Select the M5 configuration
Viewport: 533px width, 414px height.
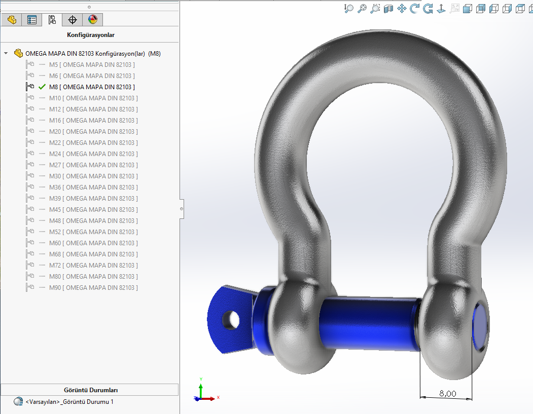(92, 64)
